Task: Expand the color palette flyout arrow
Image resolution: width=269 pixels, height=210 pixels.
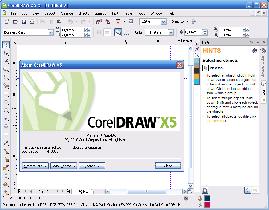Action: point(197,44)
